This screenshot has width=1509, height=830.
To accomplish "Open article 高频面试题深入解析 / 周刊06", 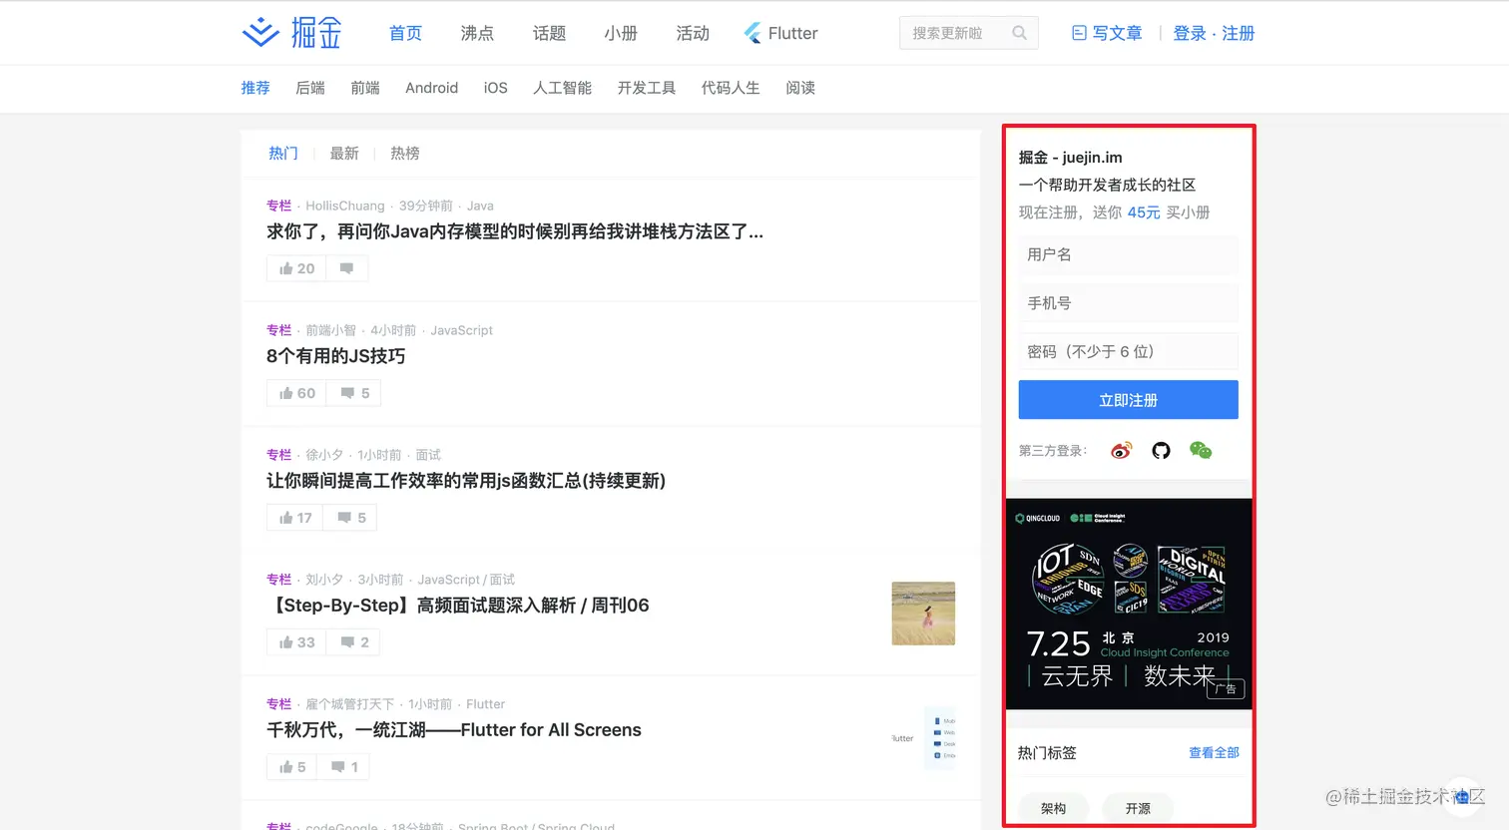I will [x=458, y=606].
